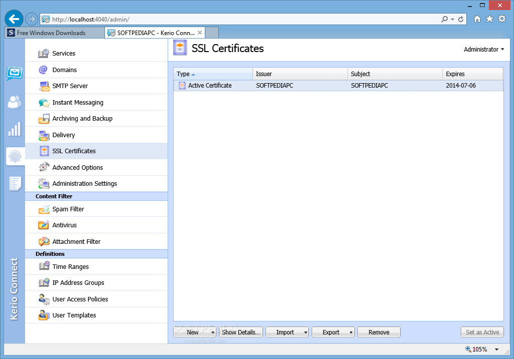The image size is (514, 359).
Task: Click the SOFTPEDIAPC value under Subject
Action: coord(369,85)
